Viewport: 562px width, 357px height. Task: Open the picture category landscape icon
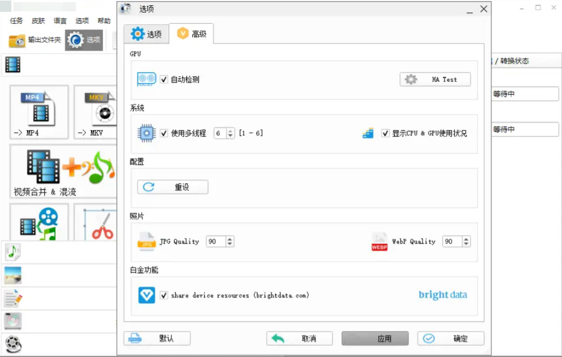tap(13, 275)
